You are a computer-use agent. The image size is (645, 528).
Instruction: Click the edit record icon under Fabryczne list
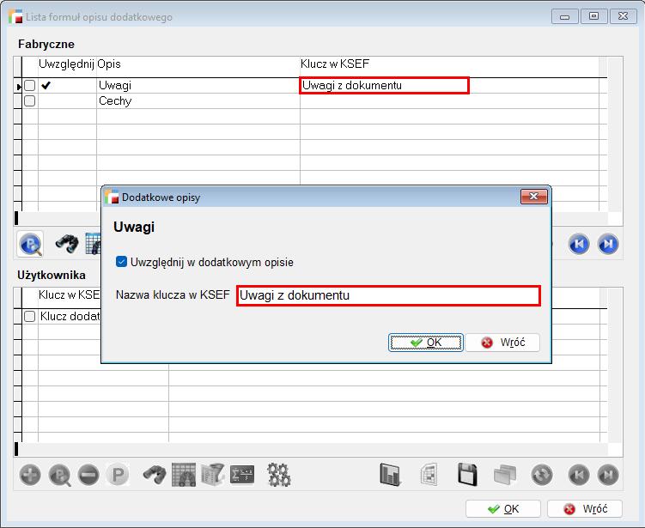pos(31,245)
